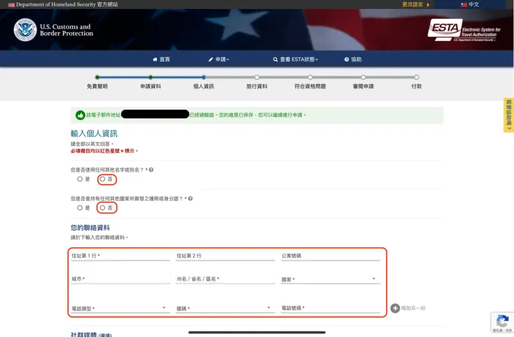Screen dimensions: 514x337
Task: Click the home icon labeled 首頁
Action: coord(155,59)
